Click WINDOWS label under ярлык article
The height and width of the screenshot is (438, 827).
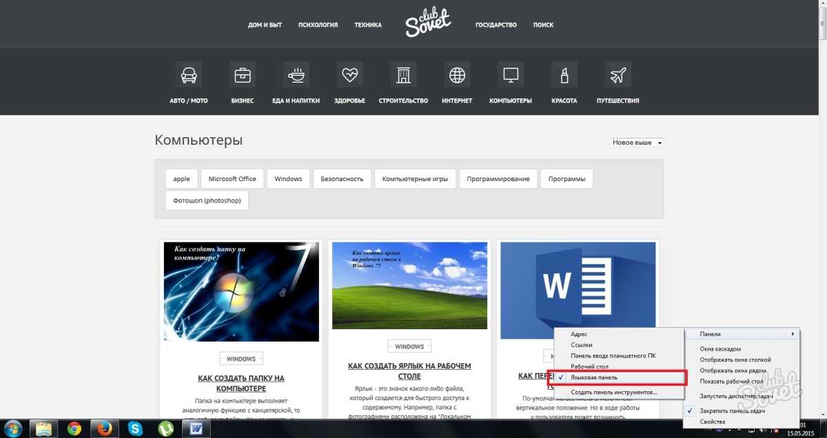tap(410, 346)
